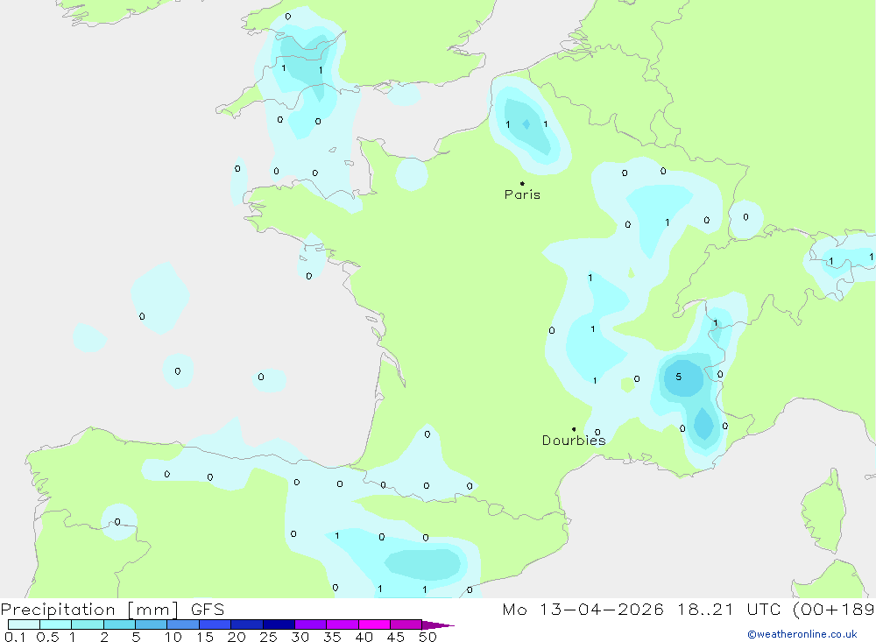876x642 pixels.
Task: Click the (00+189 forecast offset text
Action: (x=834, y=610)
